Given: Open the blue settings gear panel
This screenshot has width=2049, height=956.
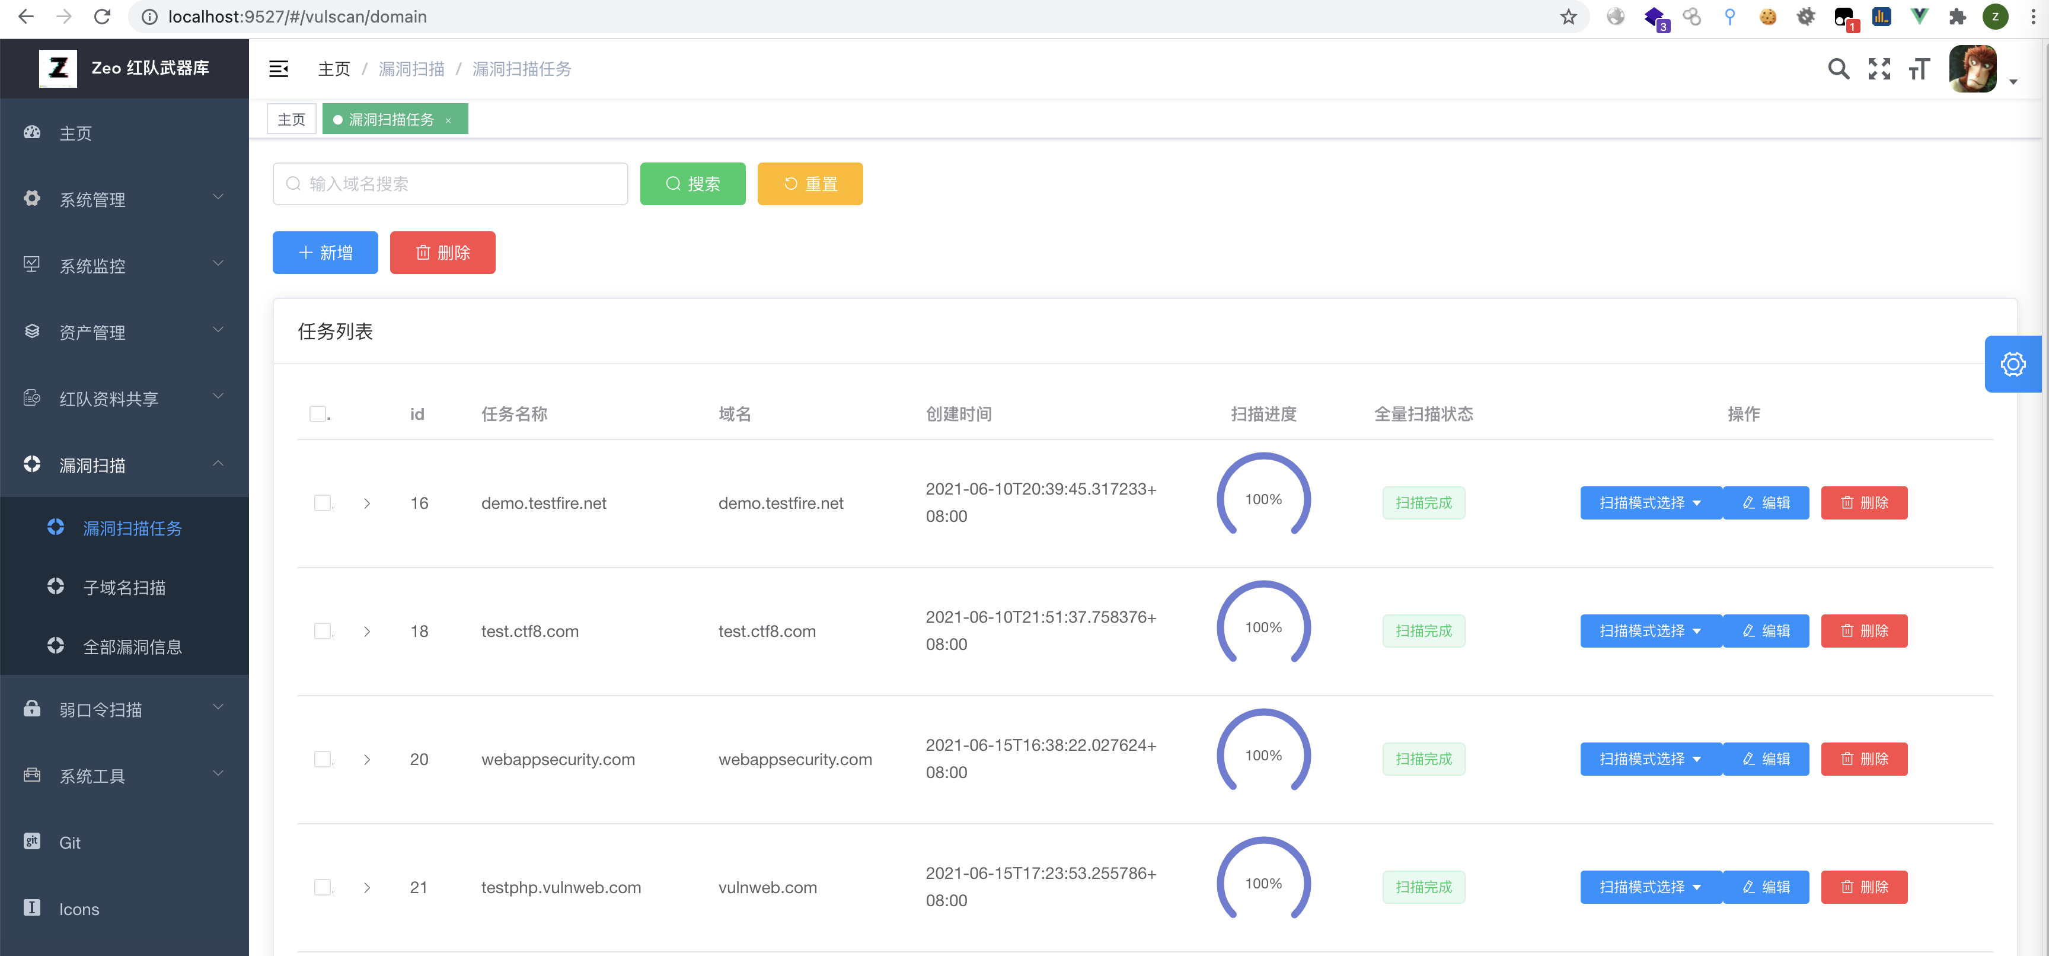Looking at the screenshot, I should coord(2012,364).
